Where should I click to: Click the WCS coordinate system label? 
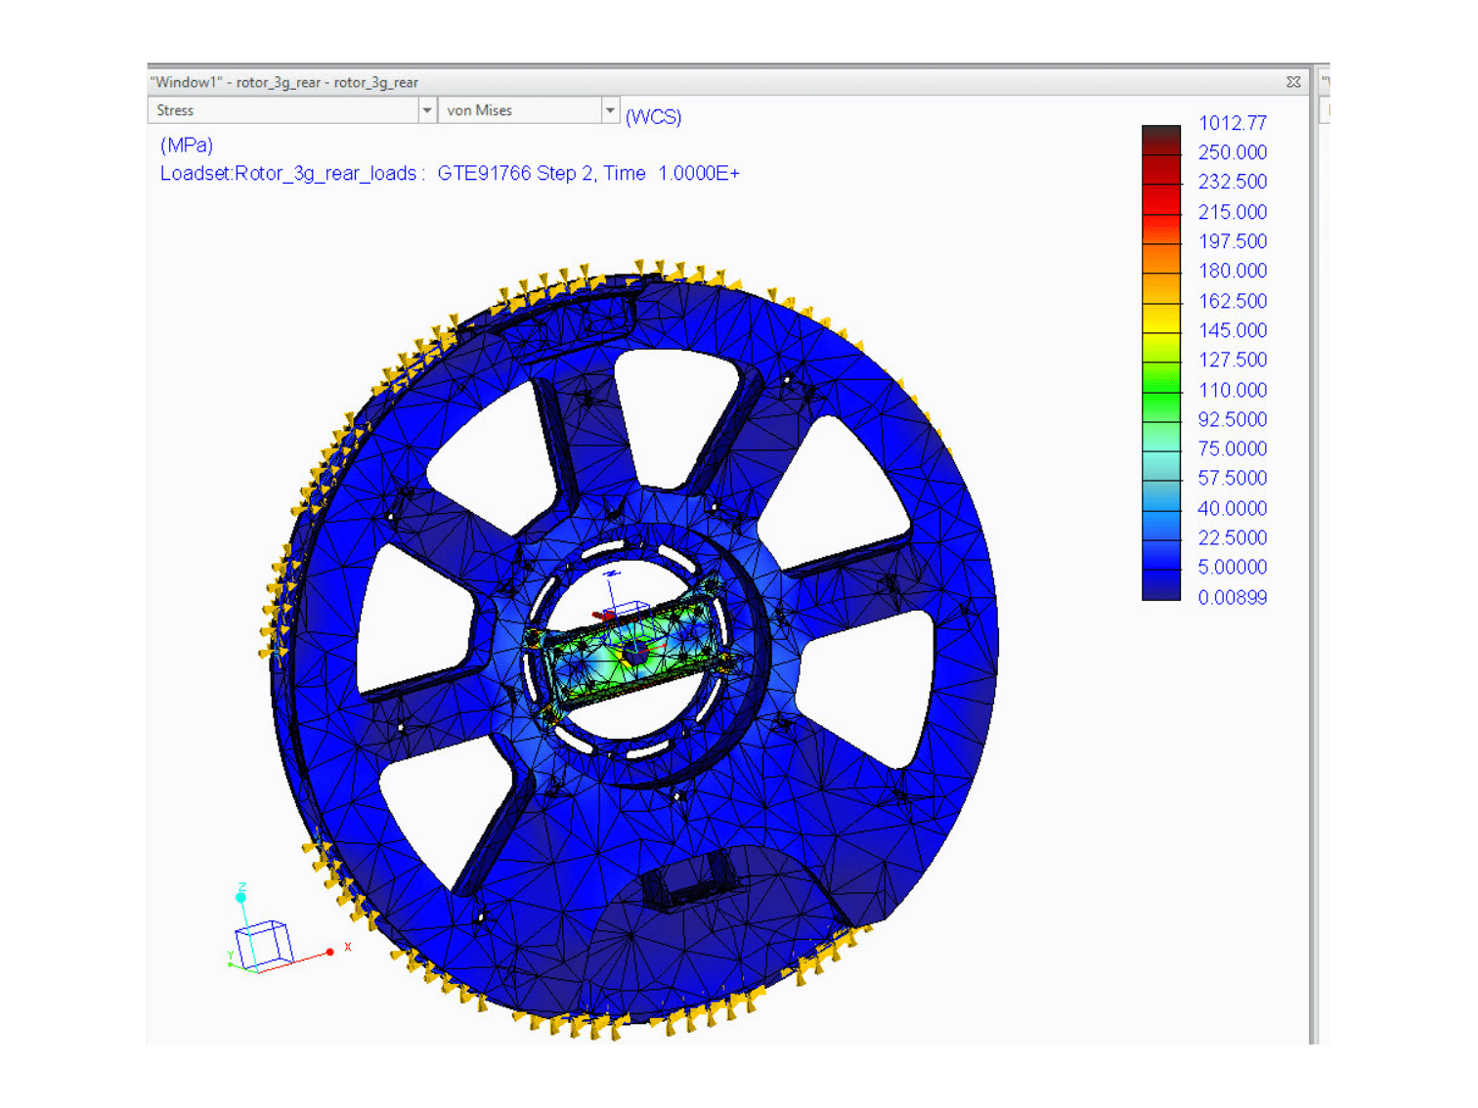[653, 117]
